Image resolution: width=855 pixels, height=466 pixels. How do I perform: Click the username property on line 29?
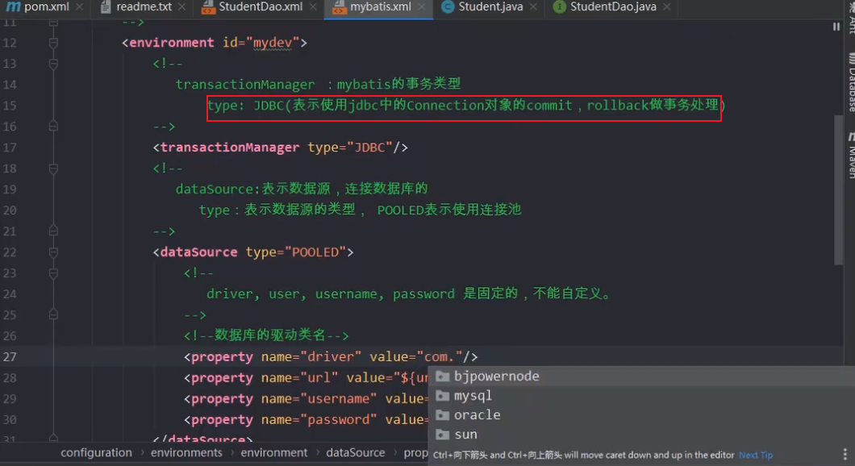338,399
